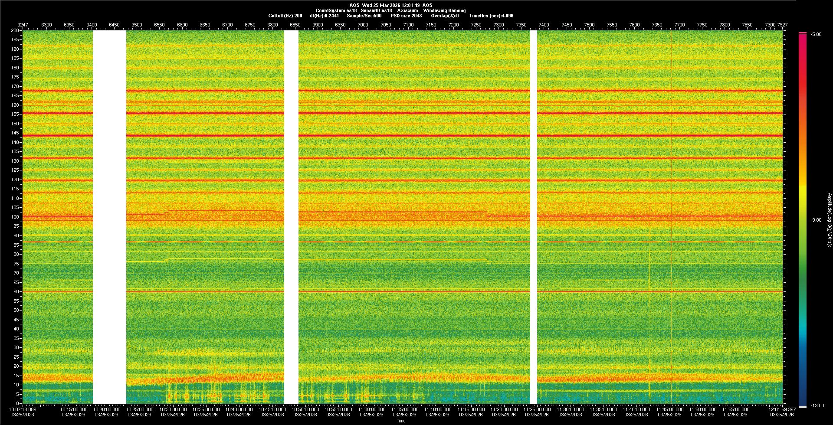Click the SensorID:es18 label in header
This screenshot has width=833, height=425.
coord(376,10)
